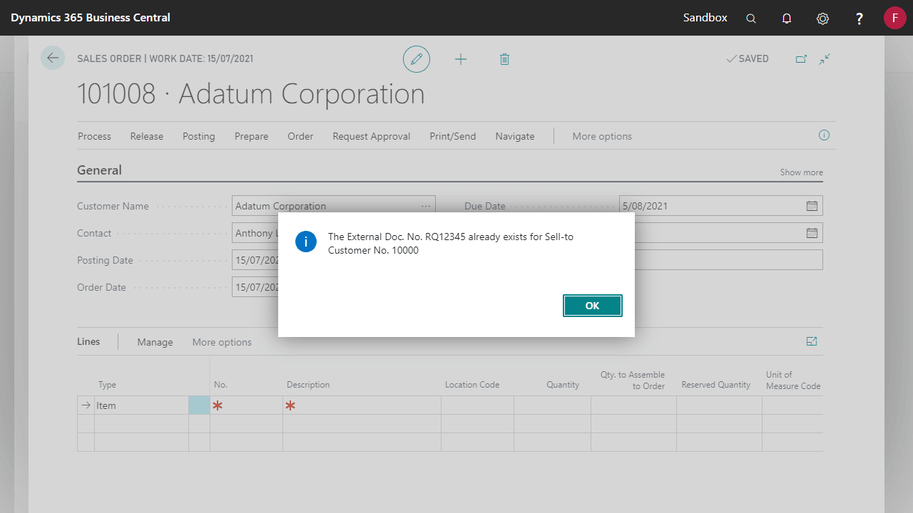Screen dimensions: 913x513
Task: Open the help question mark
Action: [x=860, y=19]
